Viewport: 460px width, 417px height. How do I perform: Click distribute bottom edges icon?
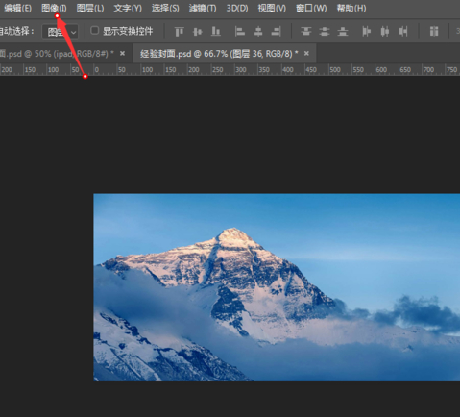343,32
